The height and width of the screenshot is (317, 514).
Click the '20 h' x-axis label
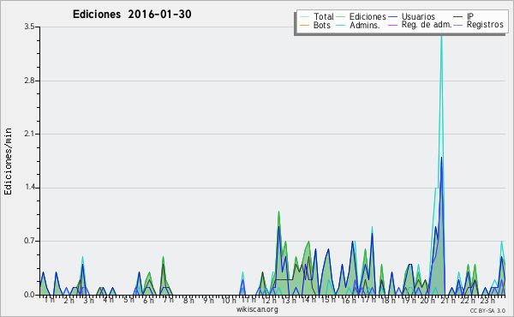427,300
